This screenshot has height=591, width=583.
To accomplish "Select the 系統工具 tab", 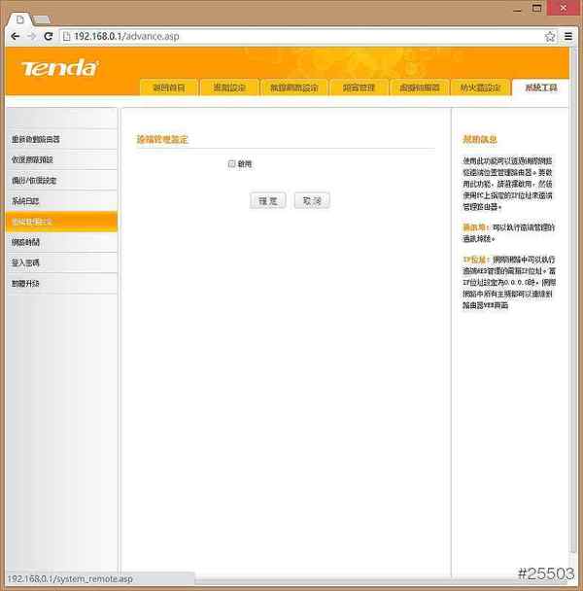I will point(540,87).
